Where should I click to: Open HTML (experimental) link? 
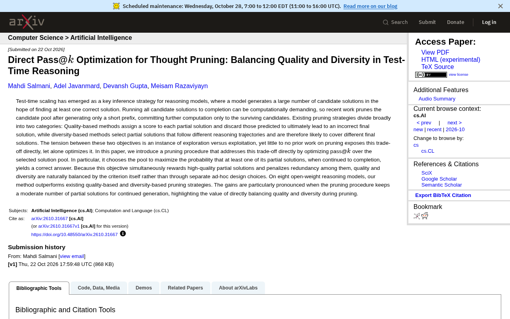point(451,60)
